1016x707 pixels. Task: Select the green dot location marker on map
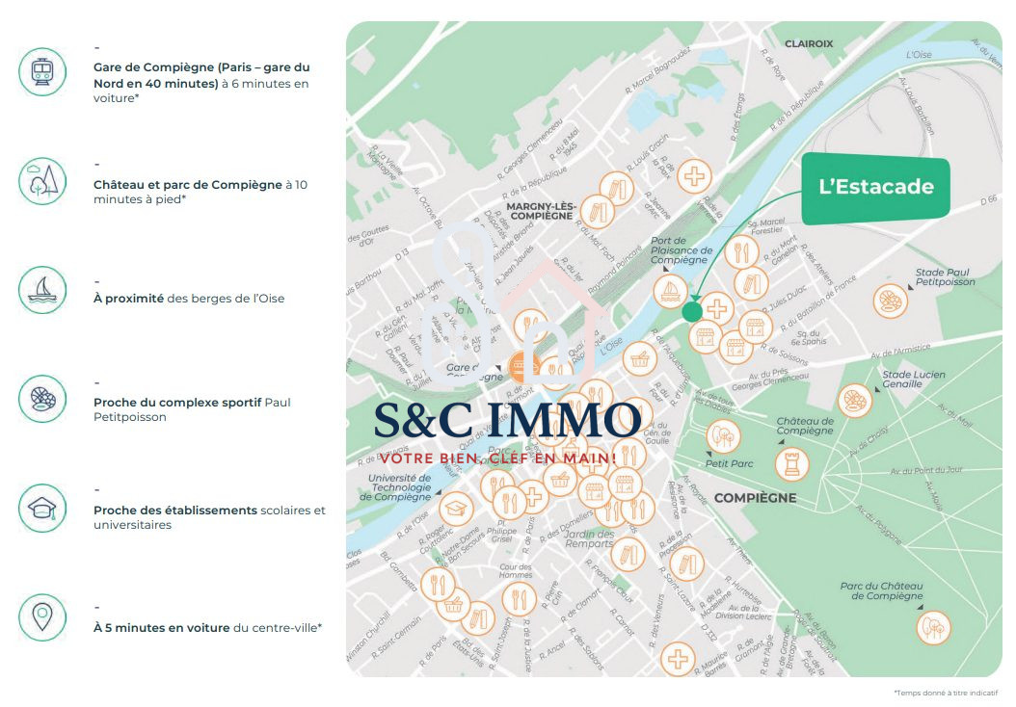point(691,312)
